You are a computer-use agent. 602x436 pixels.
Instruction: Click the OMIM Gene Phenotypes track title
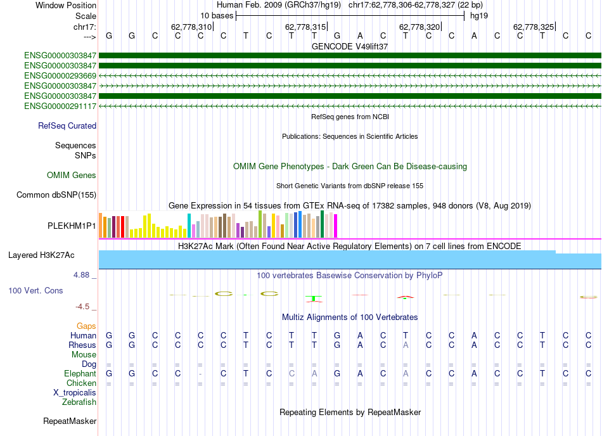350,166
